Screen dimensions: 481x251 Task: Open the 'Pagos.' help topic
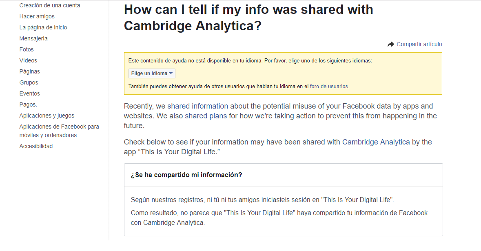(x=28, y=105)
